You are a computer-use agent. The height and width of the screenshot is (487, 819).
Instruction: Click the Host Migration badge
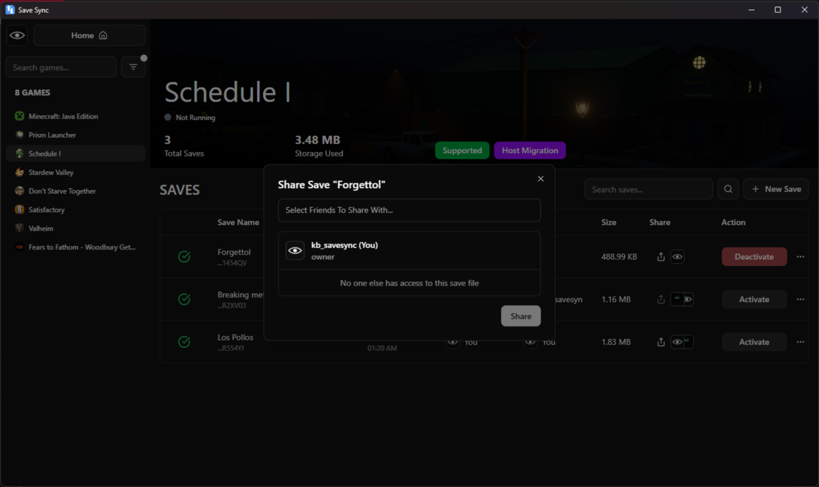pos(530,151)
